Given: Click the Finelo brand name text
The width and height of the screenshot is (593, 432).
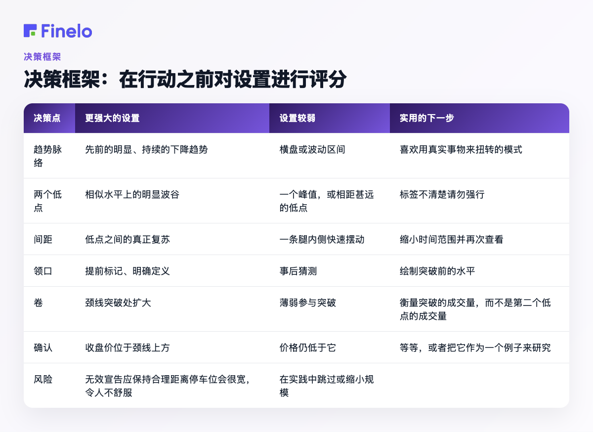Looking at the screenshot, I should pyautogui.click(x=67, y=31).
